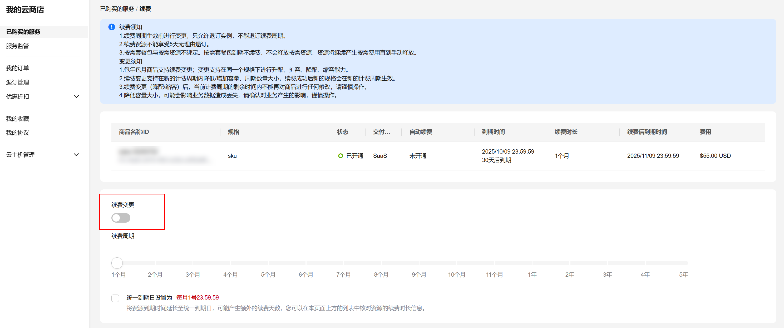Click the renewal period slider handle
784x328 pixels.
pos(117,263)
